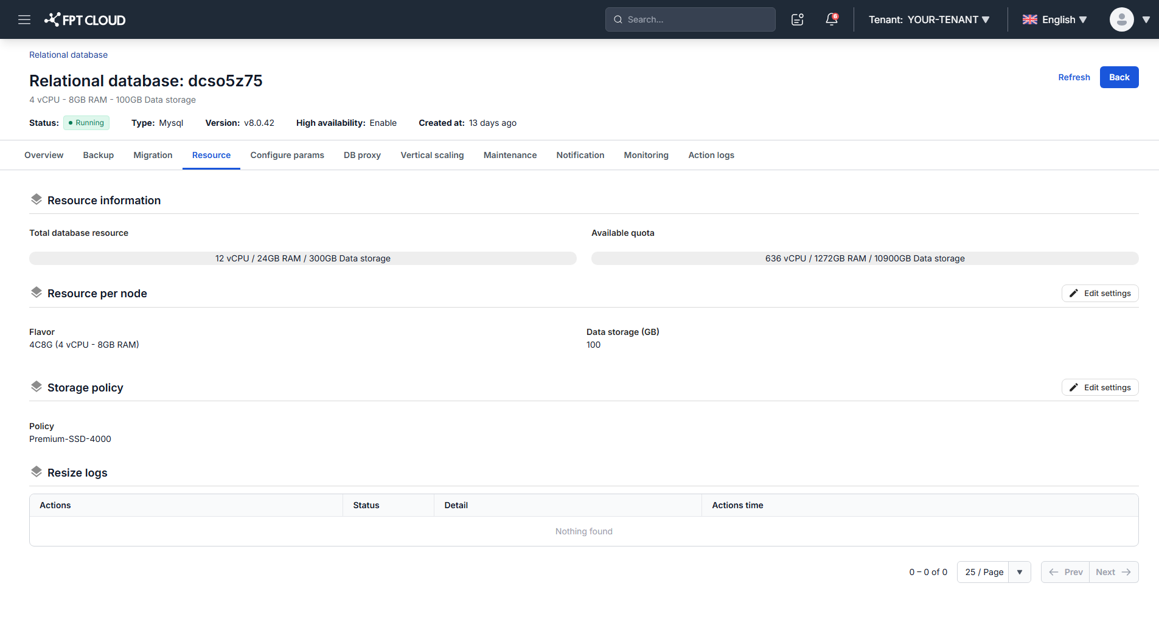Select the Resource tab
1159x617 pixels.
point(211,155)
